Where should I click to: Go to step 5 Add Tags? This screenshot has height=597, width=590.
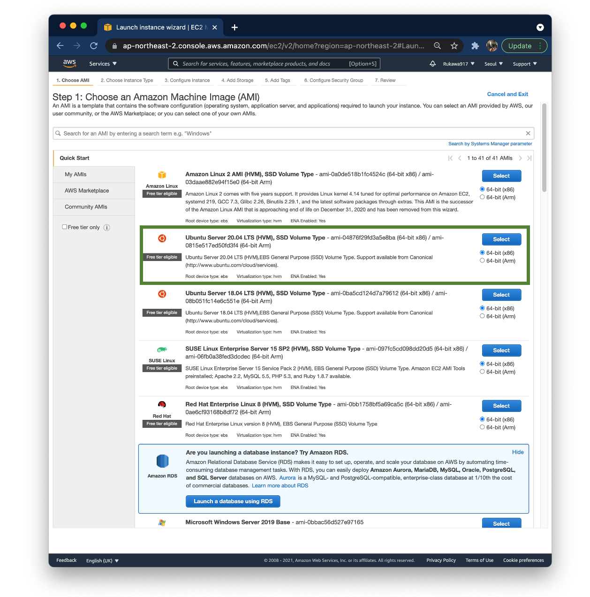[278, 81]
